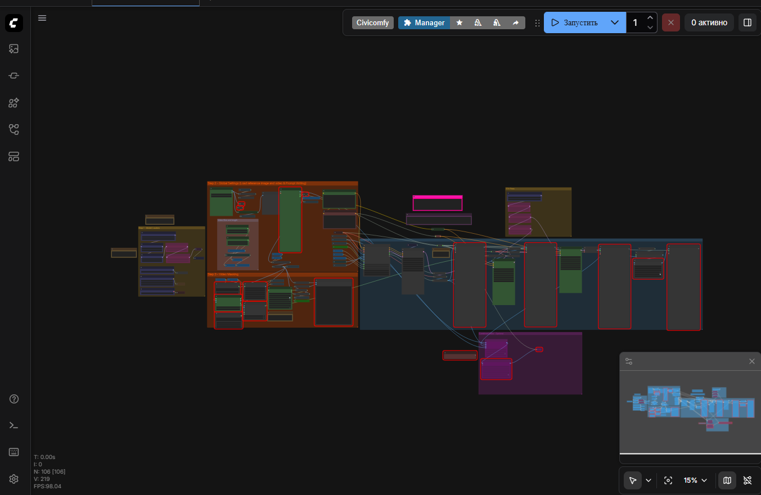Open the templates sidebar icon
This screenshot has height=495, width=761.
(14, 157)
